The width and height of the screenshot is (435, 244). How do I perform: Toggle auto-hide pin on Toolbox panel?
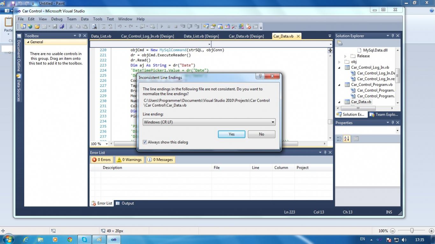point(80,36)
